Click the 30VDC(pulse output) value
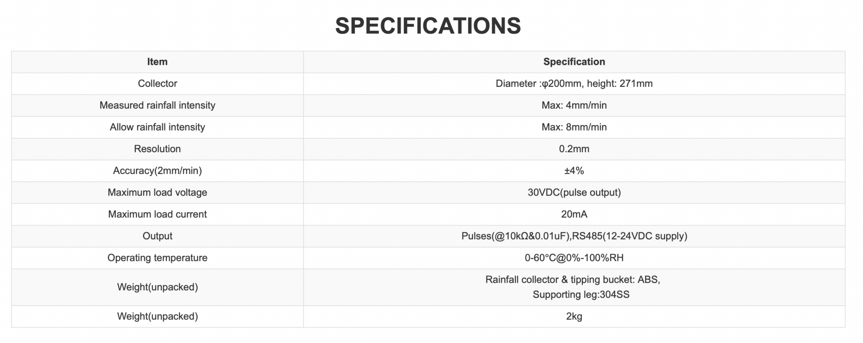This screenshot has height=343, width=863. pos(574,193)
